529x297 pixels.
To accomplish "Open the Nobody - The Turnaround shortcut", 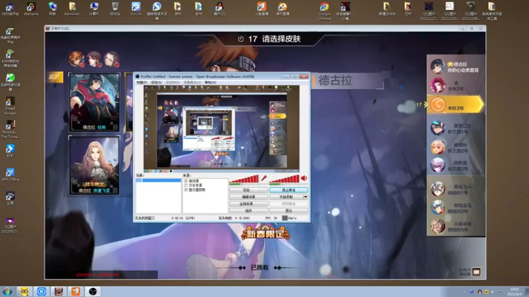I will 10,129.
